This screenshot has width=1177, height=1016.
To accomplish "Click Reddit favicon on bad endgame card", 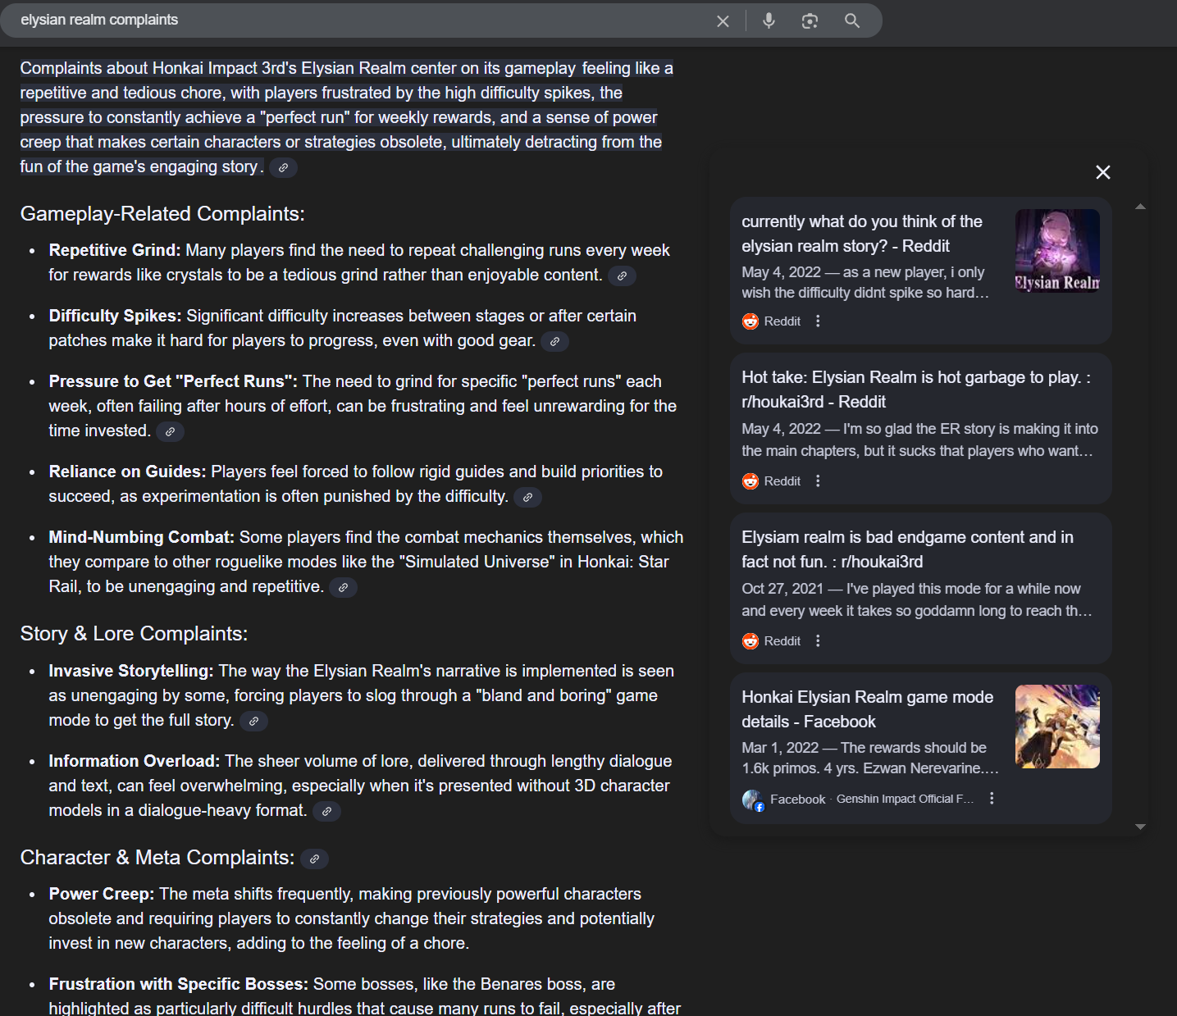I will tap(750, 641).
